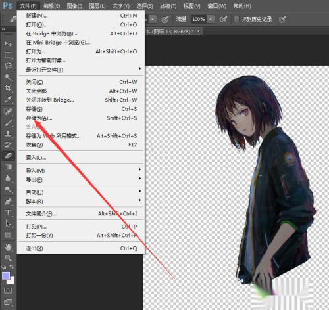Select the Brush tool
Viewport: 329px width, 310px height.
click(x=8, y=123)
